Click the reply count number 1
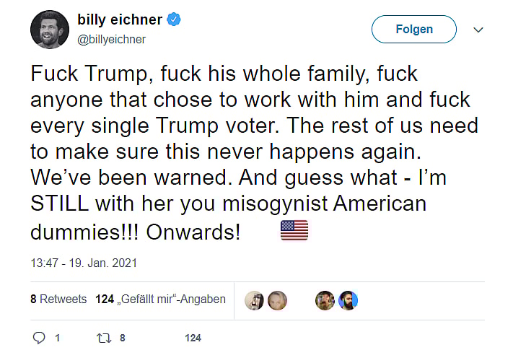Screen dimensions: 513x363 [x=57, y=338]
